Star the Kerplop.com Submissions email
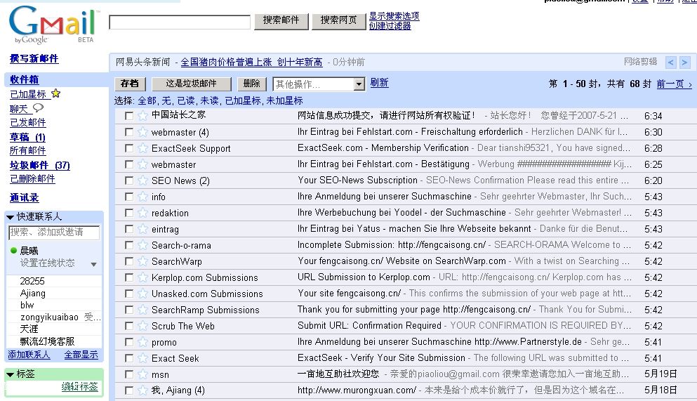697x401 pixels. click(142, 277)
